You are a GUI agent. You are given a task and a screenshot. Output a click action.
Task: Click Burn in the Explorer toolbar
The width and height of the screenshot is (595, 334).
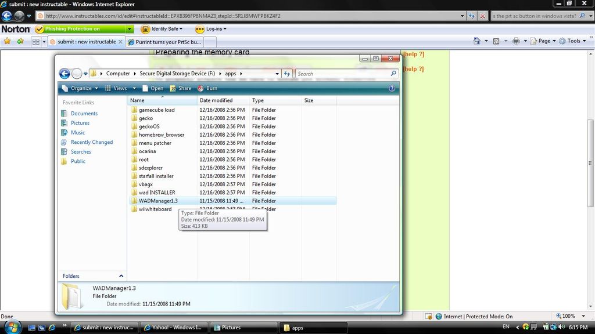pyautogui.click(x=207, y=88)
